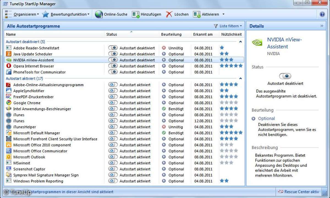Click the Online-Suche globe icon
The height and width of the screenshot is (198, 330).
click(99, 14)
